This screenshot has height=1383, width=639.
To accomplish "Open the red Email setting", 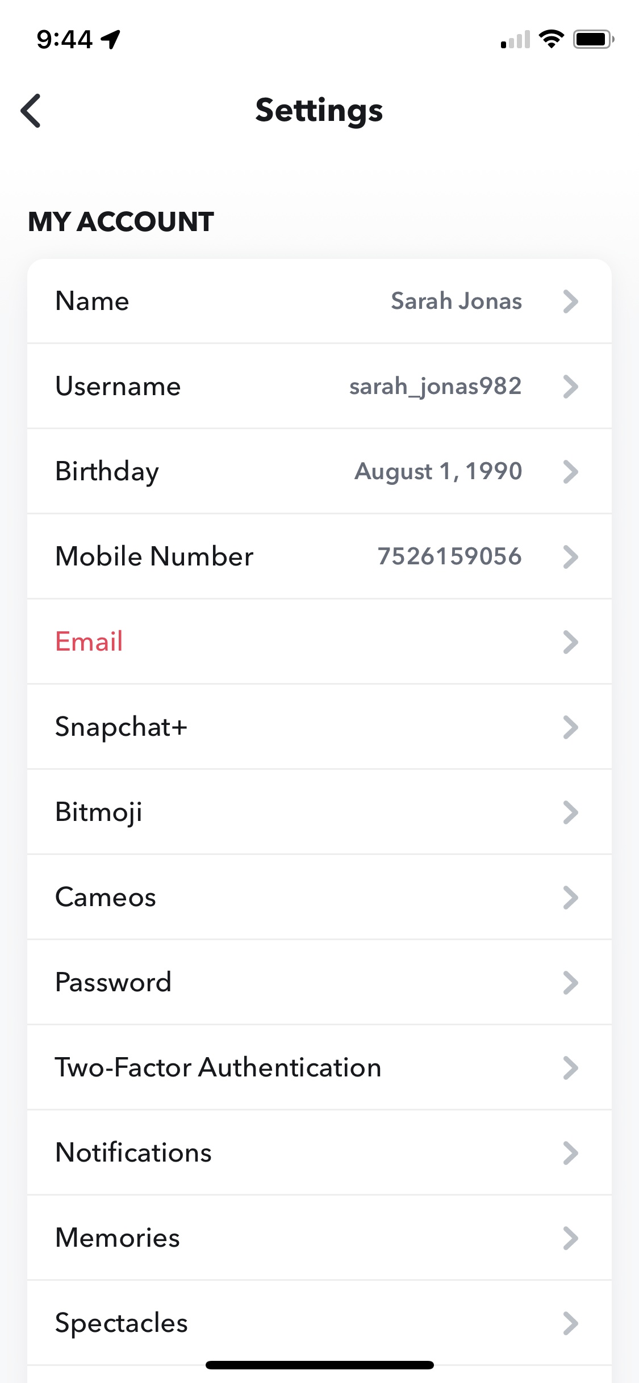I will click(x=89, y=642).
